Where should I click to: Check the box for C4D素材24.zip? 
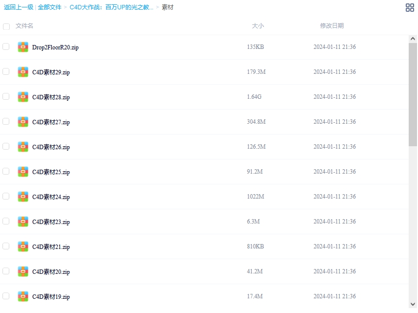6,196
